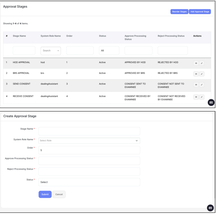Click 'APPROVED BY HOD' cell
The image size is (216, 214).
135,62
